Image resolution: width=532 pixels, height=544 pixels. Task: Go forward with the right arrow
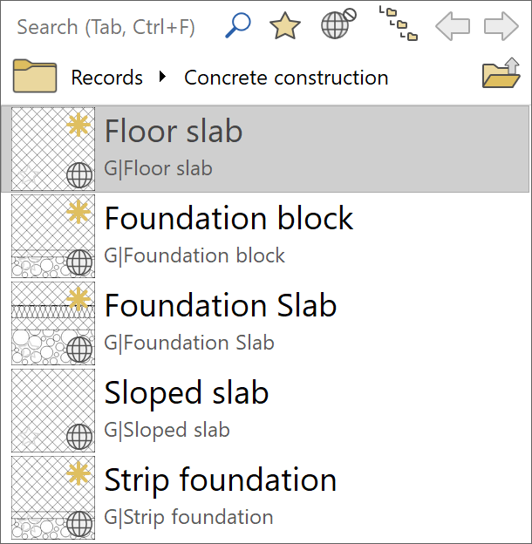click(x=501, y=25)
